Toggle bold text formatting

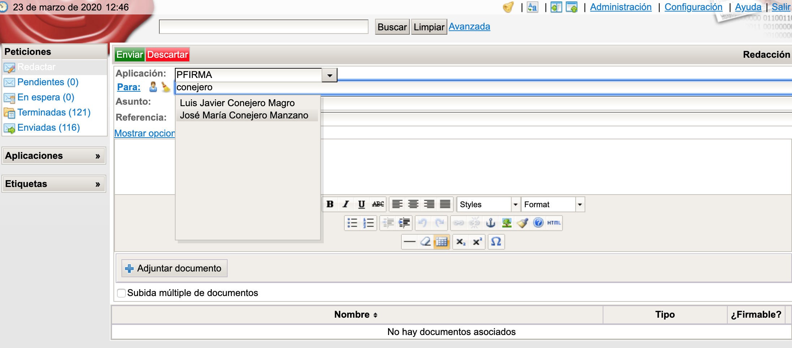330,204
